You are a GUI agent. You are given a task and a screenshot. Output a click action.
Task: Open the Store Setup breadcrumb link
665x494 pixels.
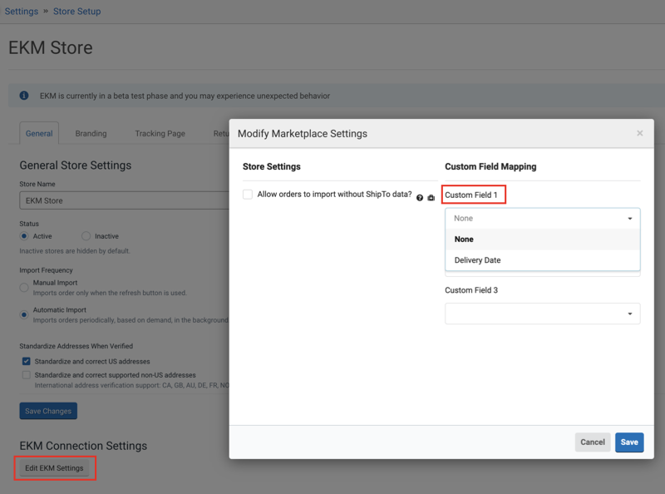pos(76,12)
